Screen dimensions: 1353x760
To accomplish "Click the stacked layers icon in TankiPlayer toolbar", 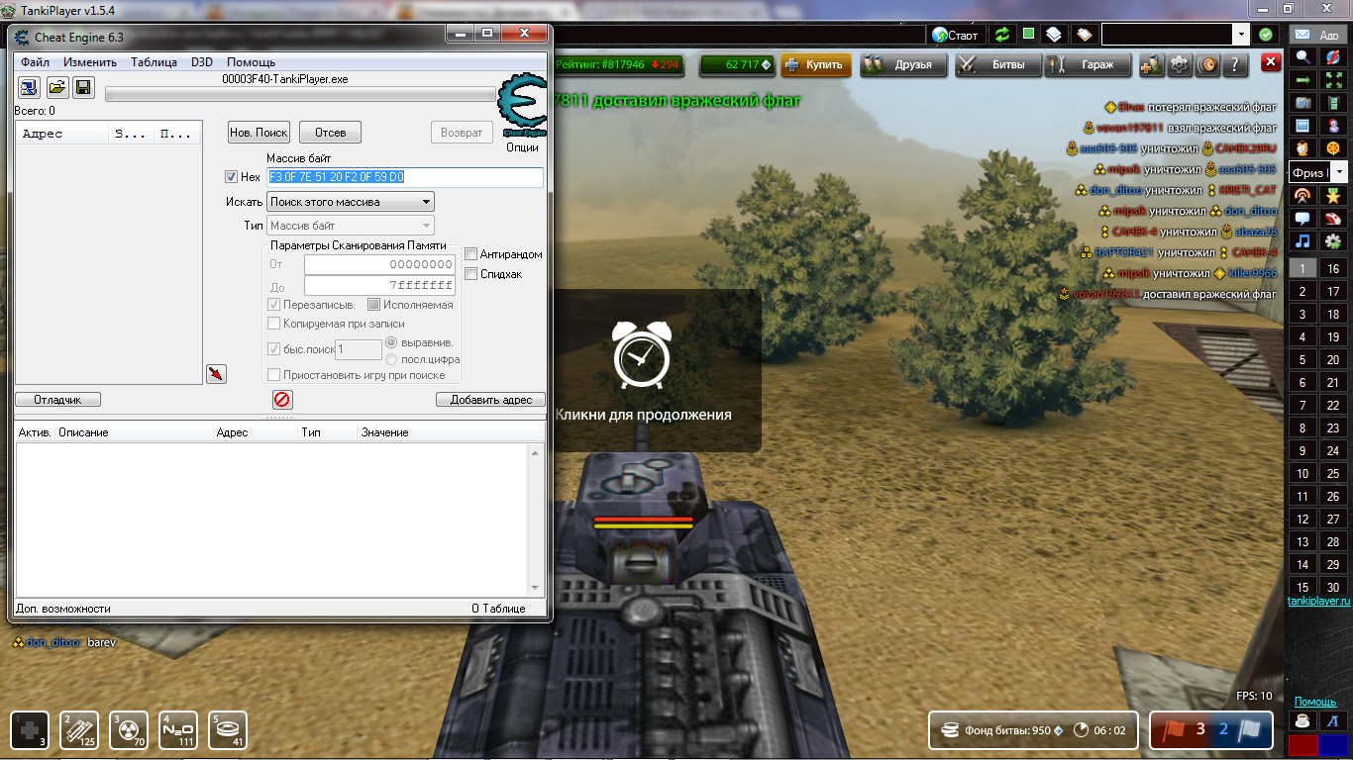I will [1053, 35].
